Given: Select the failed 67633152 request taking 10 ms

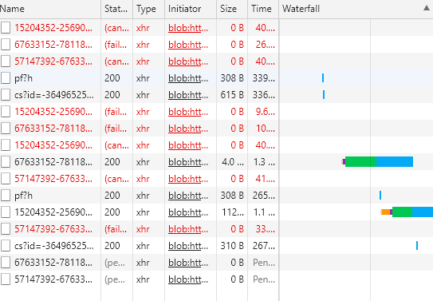Looking at the screenshot, I should [53, 129].
